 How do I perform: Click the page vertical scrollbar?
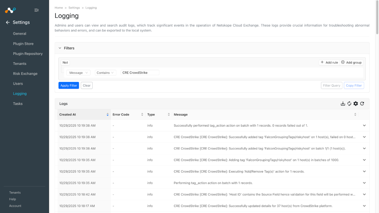pyautogui.click(x=377, y=17)
